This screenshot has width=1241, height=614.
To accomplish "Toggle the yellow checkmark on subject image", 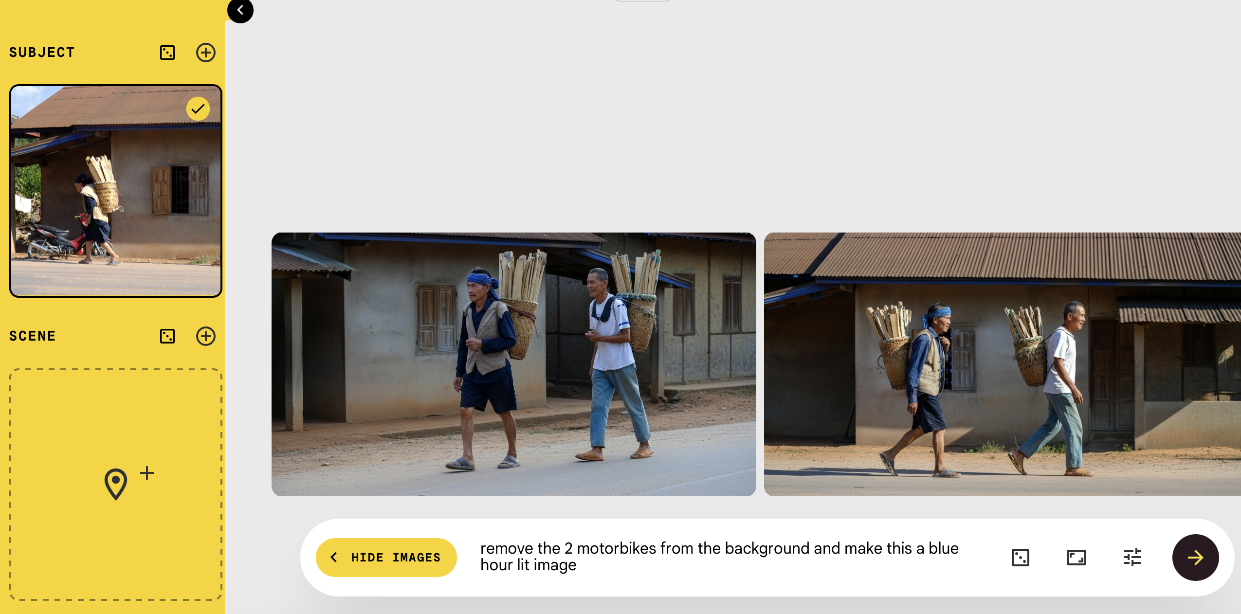I will pos(198,108).
